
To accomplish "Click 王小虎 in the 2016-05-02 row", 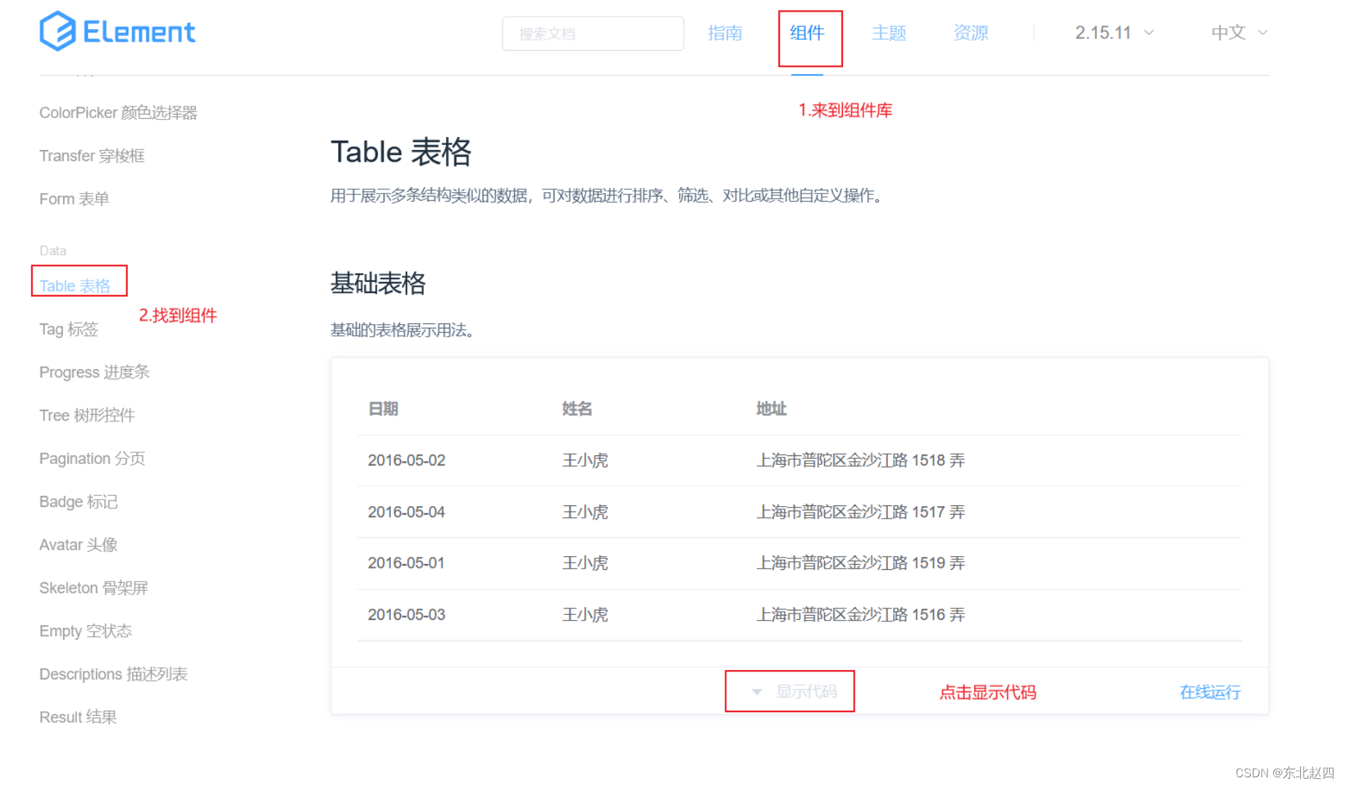I will tap(585, 460).
